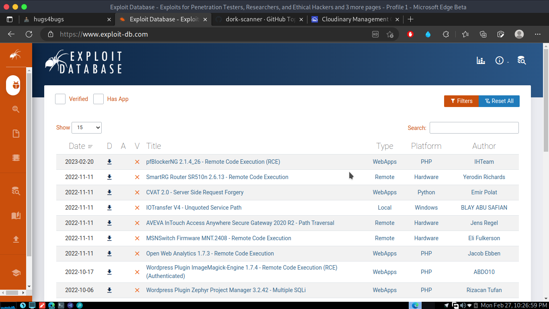Open the IOTransfer V4 Unquoted Service Path link

coord(194,208)
